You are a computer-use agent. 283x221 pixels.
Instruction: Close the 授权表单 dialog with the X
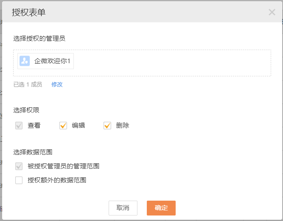pyautogui.click(x=272, y=12)
